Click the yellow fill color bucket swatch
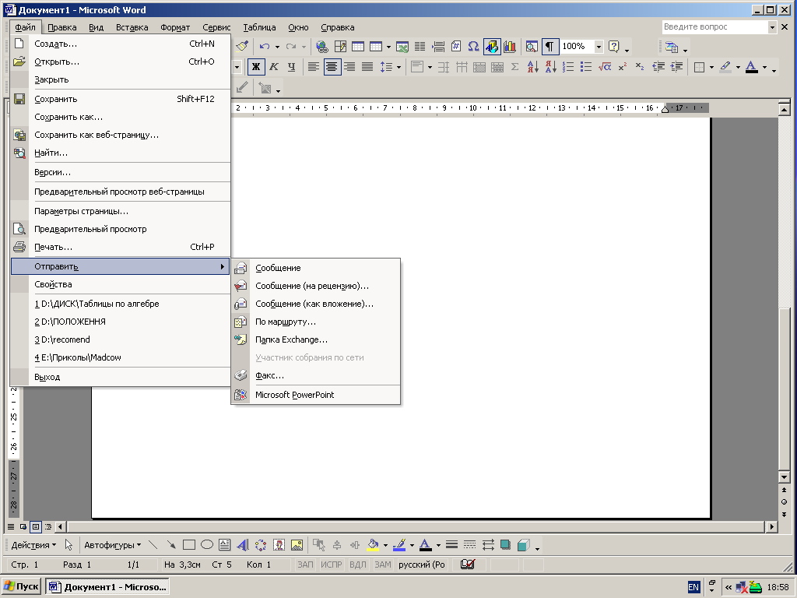The image size is (797, 598). 373,545
